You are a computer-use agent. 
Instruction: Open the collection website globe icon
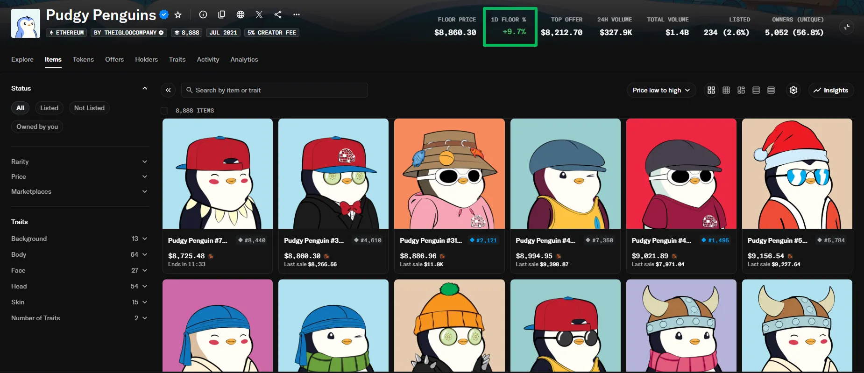coord(241,14)
